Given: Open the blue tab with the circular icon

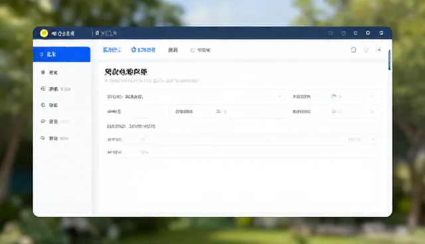Looking at the screenshot, I should (x=143, y=50).
